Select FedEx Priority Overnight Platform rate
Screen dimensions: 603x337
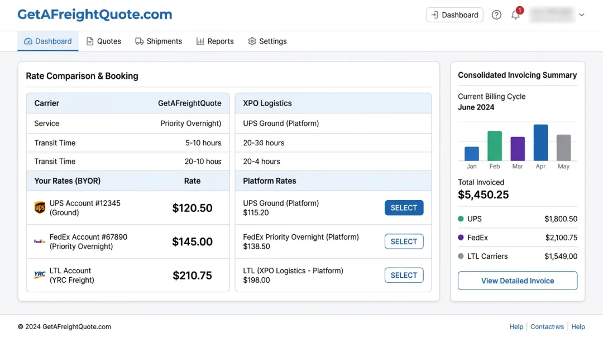(x=404, y=241)
